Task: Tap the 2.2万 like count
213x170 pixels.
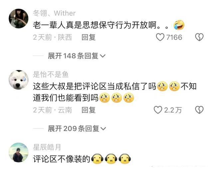Action: tap(173, 110)
